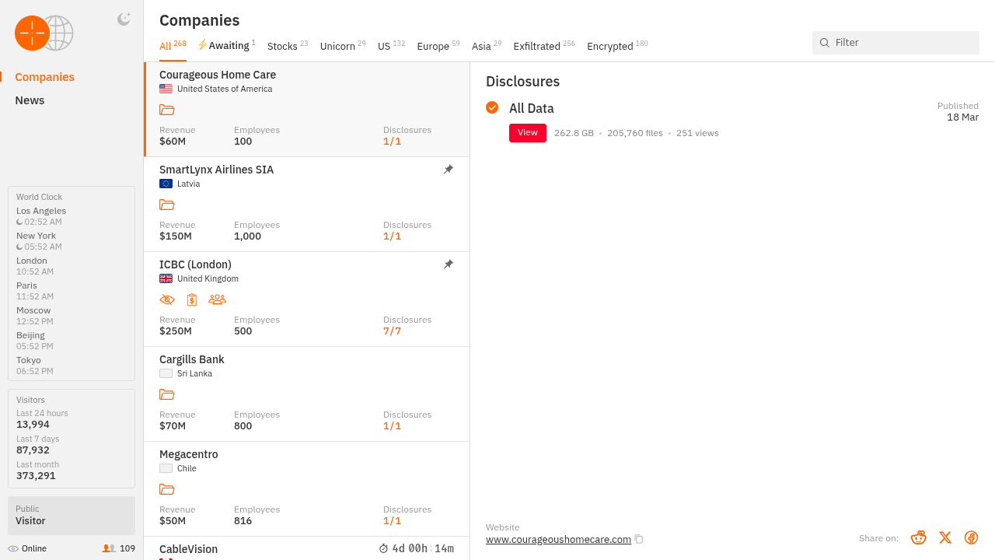995x560 pixels.
Task: Click ICBC people group icon
Action: [x=217, y=299]
